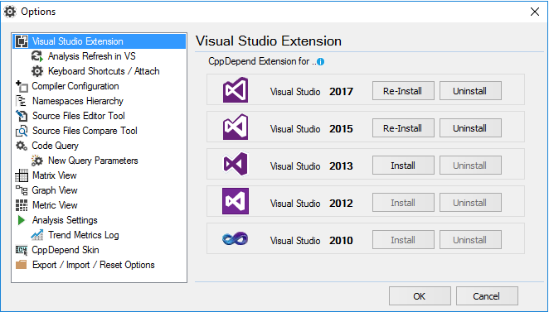The height and width of the screenshot is (312, 549).
Task: Click the Analysis Refresh in VS icon
Action: pos(37,56)
